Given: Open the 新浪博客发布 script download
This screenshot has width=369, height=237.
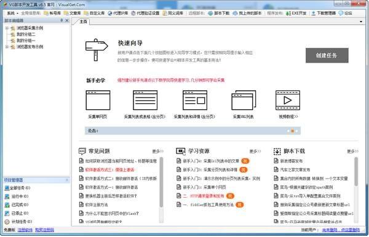Looking at the screenshot, I should pyautogui.click(x=291, y=161).
